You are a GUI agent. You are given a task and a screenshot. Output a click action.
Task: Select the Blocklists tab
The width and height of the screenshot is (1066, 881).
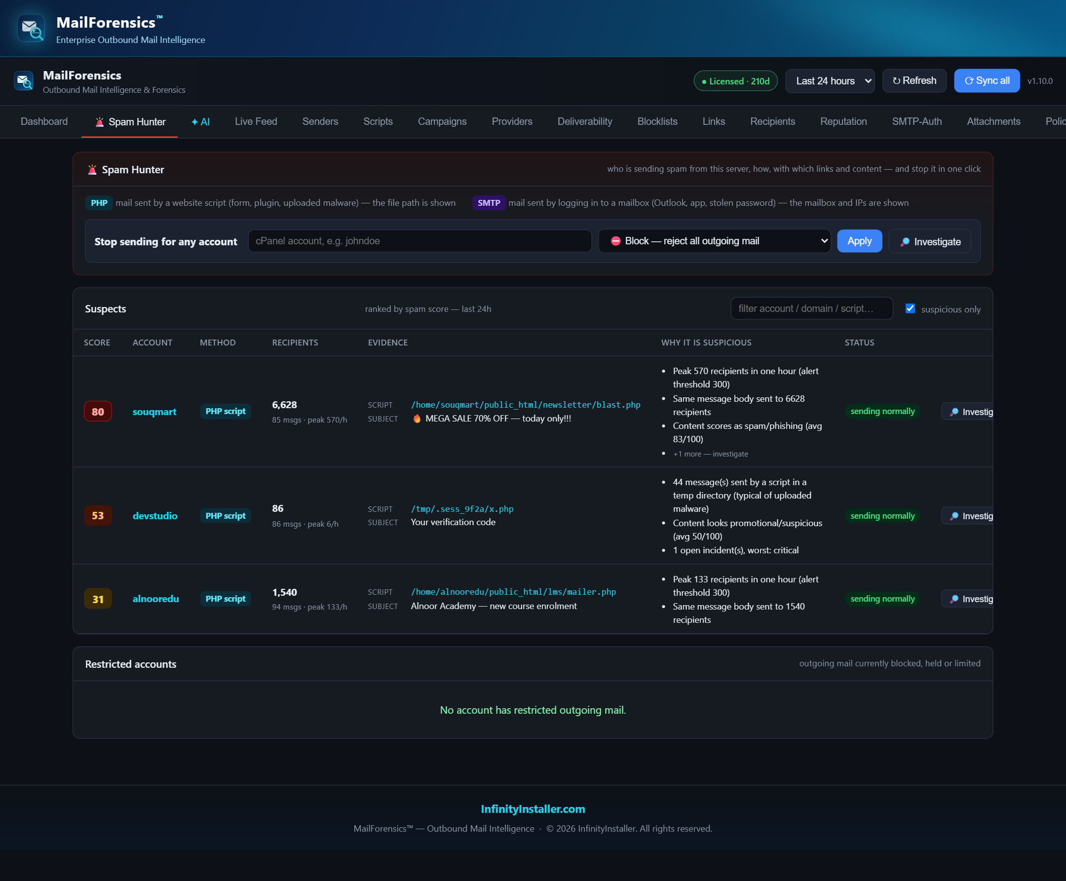tap(657, 121)
